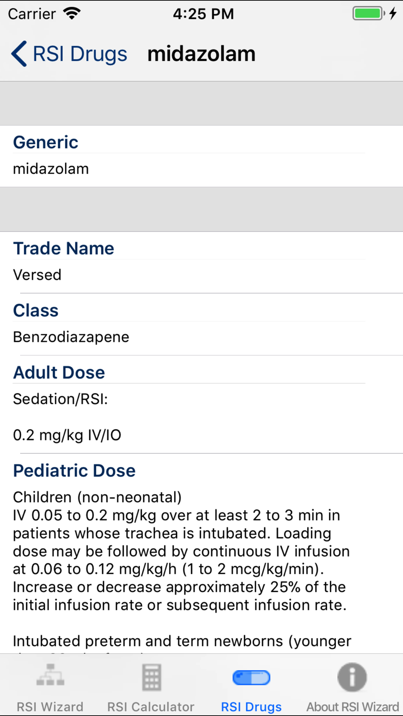Select the RSI Drugs pill icon
403x716 pixels.
[x=251, y=677]
